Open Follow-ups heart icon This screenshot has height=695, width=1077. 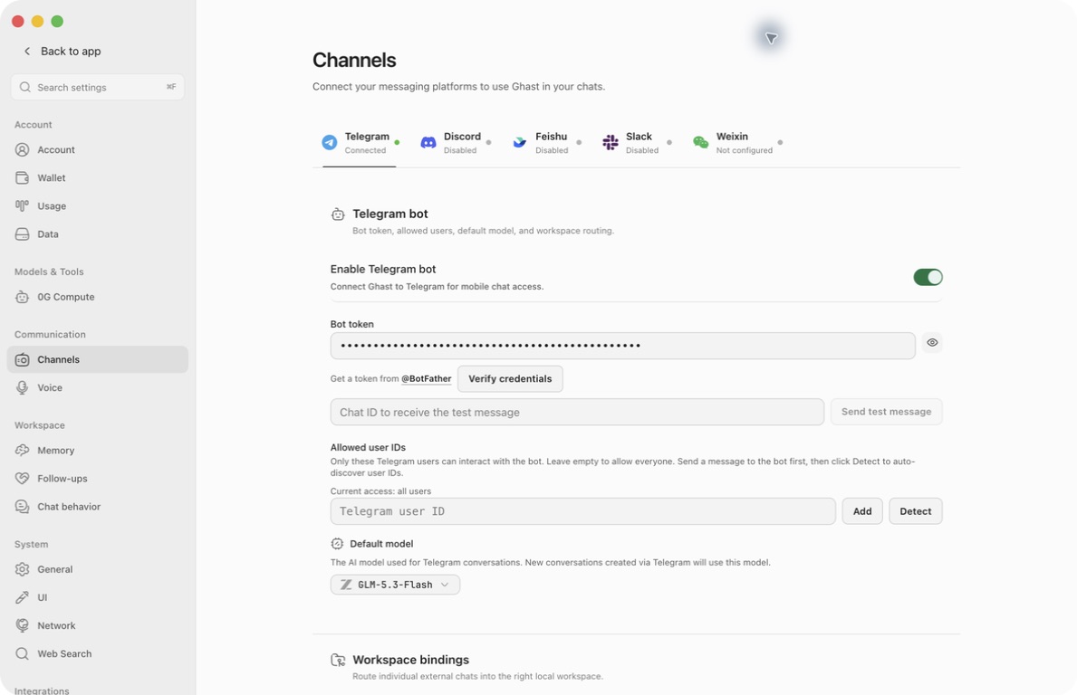[x=22, y=478]
